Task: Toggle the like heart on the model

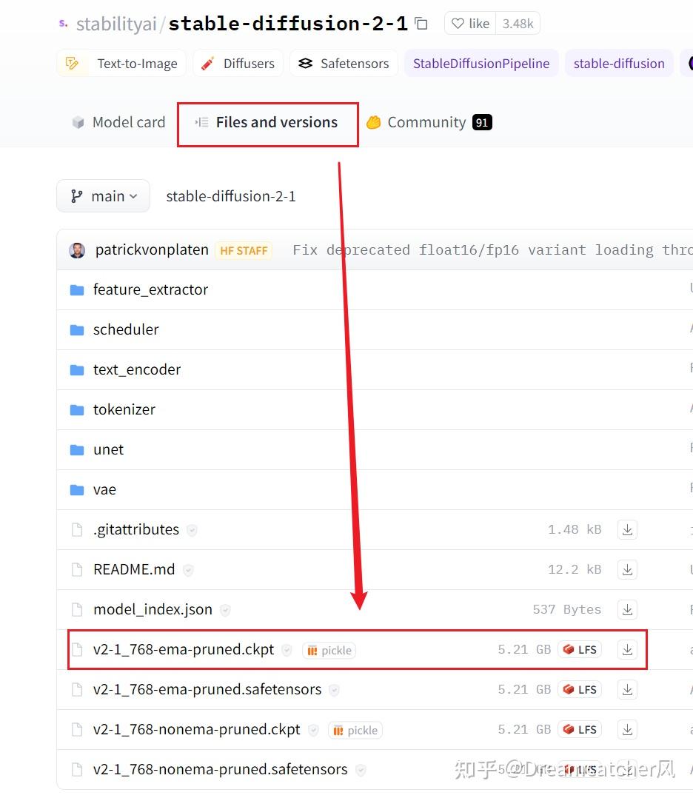Action: click(x=469, y=23)
